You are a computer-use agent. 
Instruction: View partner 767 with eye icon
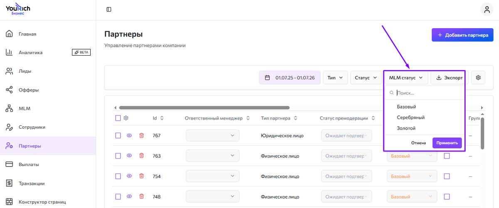pyautogui.click(x=129, y=135)
